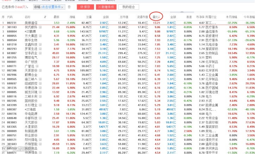Sort by the 本月涨幅 column header
This screenshot has width=255, height=154.
[x=232, y=17]
